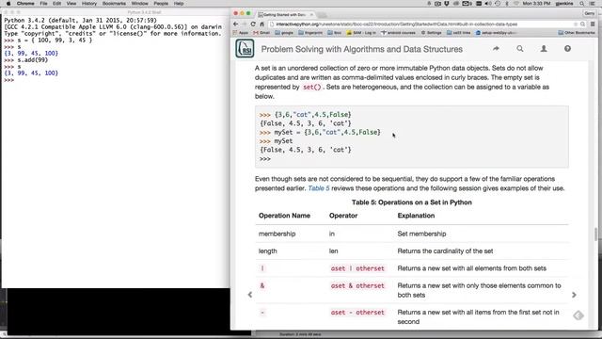The width and height of the screenshot is (602, 339).
Task: Open a new tab next to Getting Started
Action: point(323,15)
